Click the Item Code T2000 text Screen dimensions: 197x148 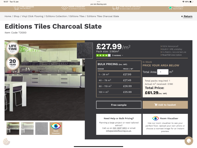15,33
